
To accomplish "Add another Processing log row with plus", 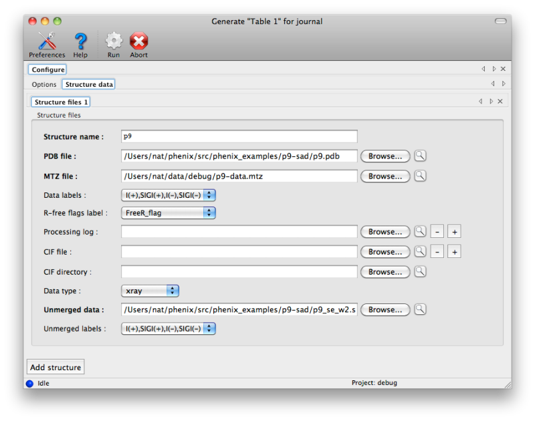I will coord(454,232).
